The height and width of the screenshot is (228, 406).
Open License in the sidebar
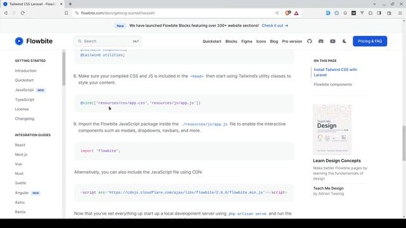(22, 109)
